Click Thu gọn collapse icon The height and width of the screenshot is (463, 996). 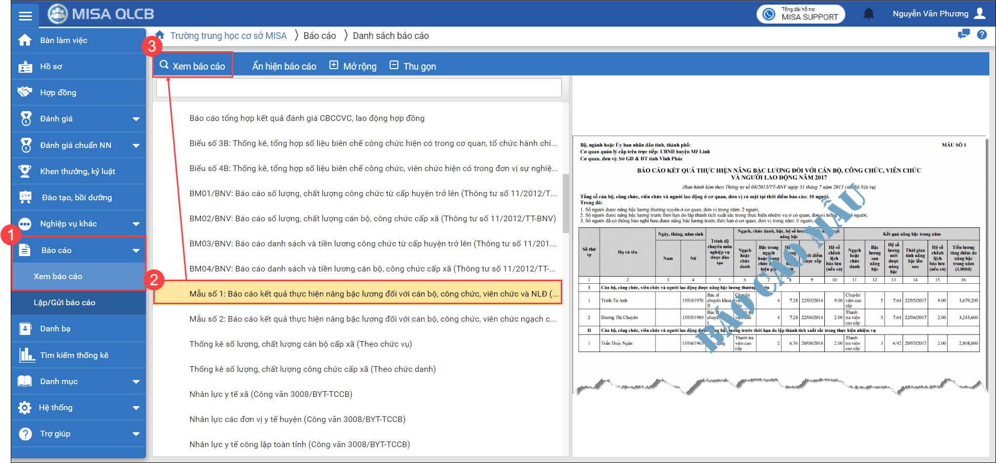click(394, 66)
